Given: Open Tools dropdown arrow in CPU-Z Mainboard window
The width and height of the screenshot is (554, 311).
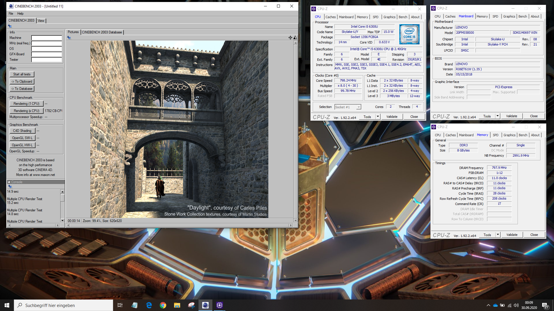Looking at the screenshot, I should [x=497, y=116].
